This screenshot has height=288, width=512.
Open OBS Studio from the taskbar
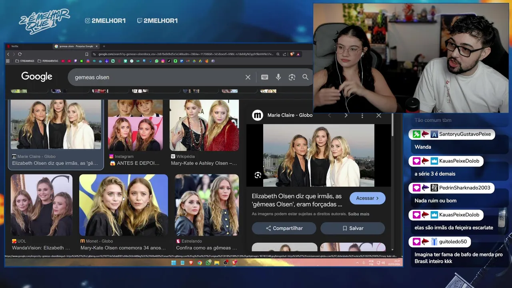click(226, 263)
